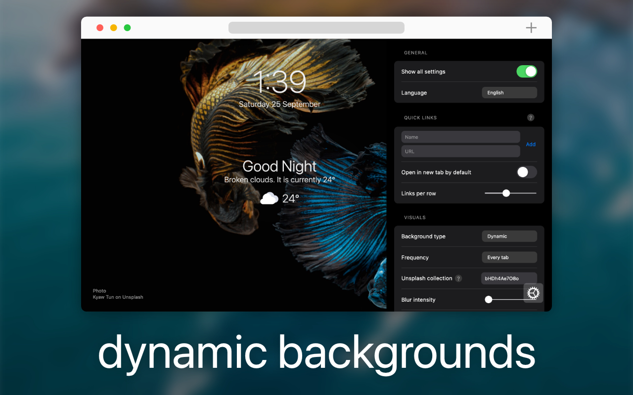The image size is (633, 395).
Task: Adjust the Links per row slider
Action: [x=506, y=193]
